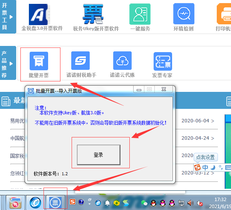Click the muted speaker with red mark
The height and width of the screenshot is (210, 231).
click(199, 203)
